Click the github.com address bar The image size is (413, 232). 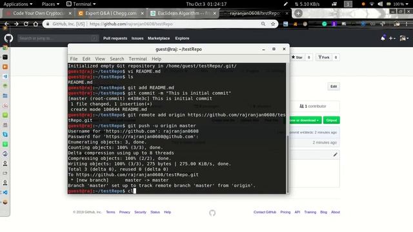tap(160, 24)
